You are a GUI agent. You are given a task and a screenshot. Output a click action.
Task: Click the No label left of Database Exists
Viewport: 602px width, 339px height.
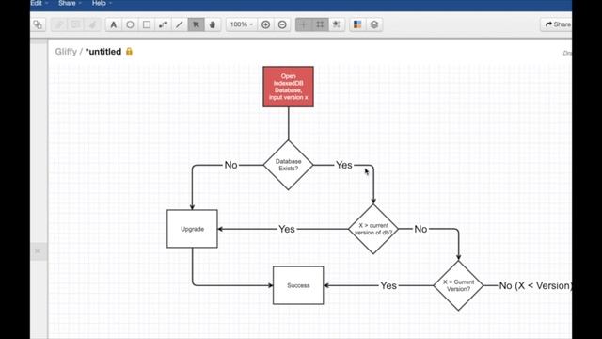(x=230, y=165)
